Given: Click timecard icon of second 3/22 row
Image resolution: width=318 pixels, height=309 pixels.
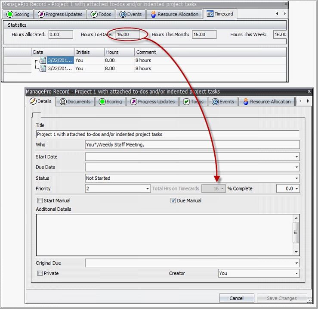Looking at the screenshot, I should [x=43, y=69].
